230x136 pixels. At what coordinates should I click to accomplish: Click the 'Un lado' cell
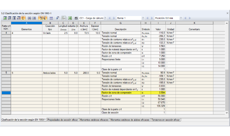[50, 33]
